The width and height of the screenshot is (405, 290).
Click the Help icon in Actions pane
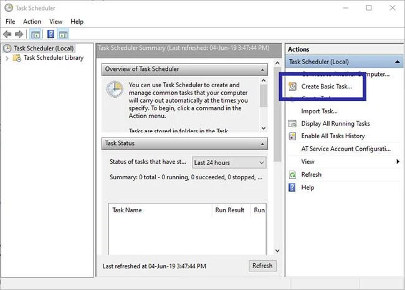pyautogui.click(x=292, y=187)
